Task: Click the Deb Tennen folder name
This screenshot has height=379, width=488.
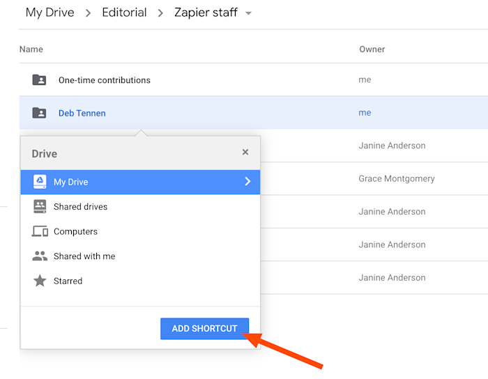Action: [x=82, y=113]
